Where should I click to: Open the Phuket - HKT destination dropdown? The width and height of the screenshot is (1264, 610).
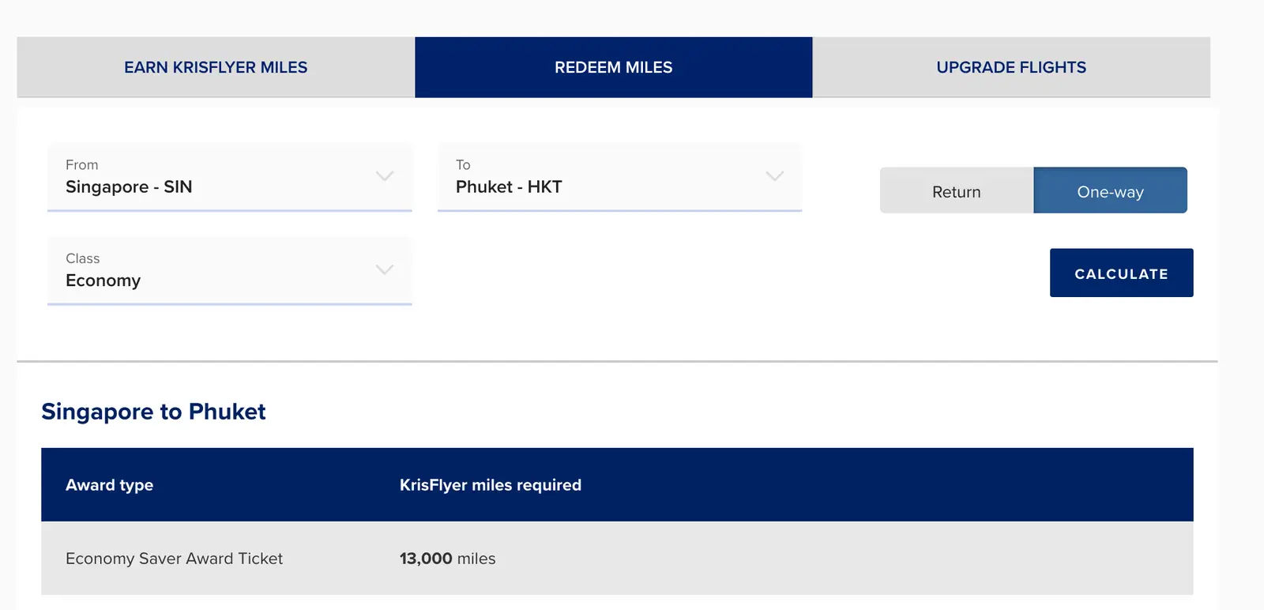pos(619,177)
